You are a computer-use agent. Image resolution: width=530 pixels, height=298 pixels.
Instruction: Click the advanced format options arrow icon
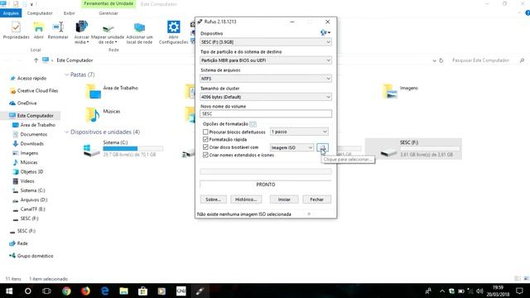pyautogui.click(x=253, y=124)
